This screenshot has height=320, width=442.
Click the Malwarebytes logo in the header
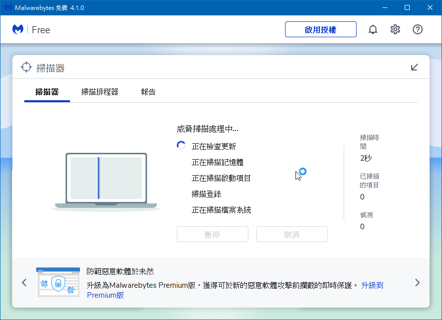(x=17, y=29)
